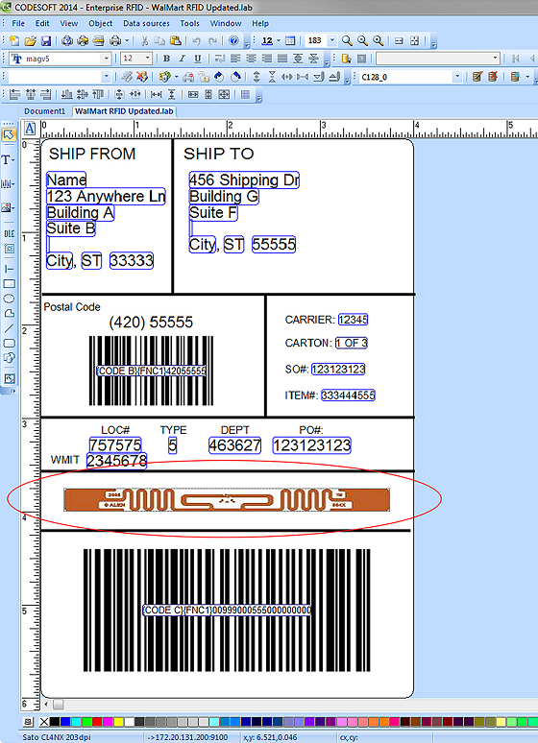
Task: Click the printer icon beside color palette
Action: click(28, 722)
